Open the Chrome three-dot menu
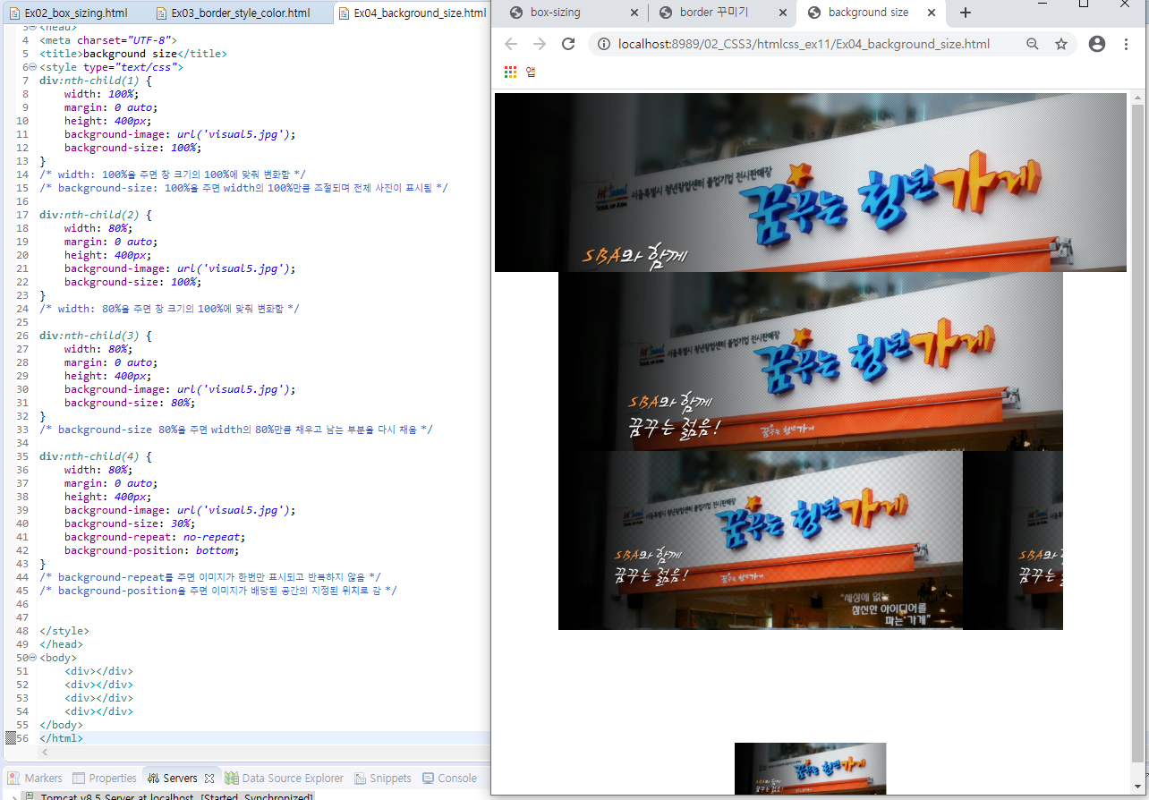This screenshot has height=800, width=1149. point(1126,44)
